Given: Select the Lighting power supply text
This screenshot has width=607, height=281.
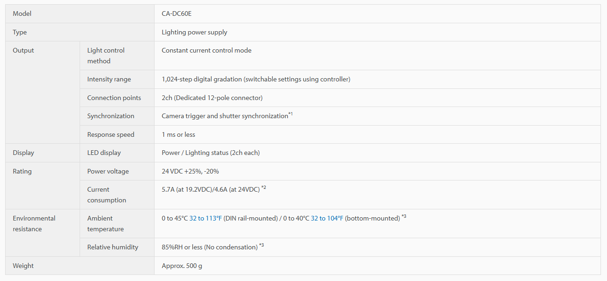Looking at the screenshot, I should [x=195, y=32].
